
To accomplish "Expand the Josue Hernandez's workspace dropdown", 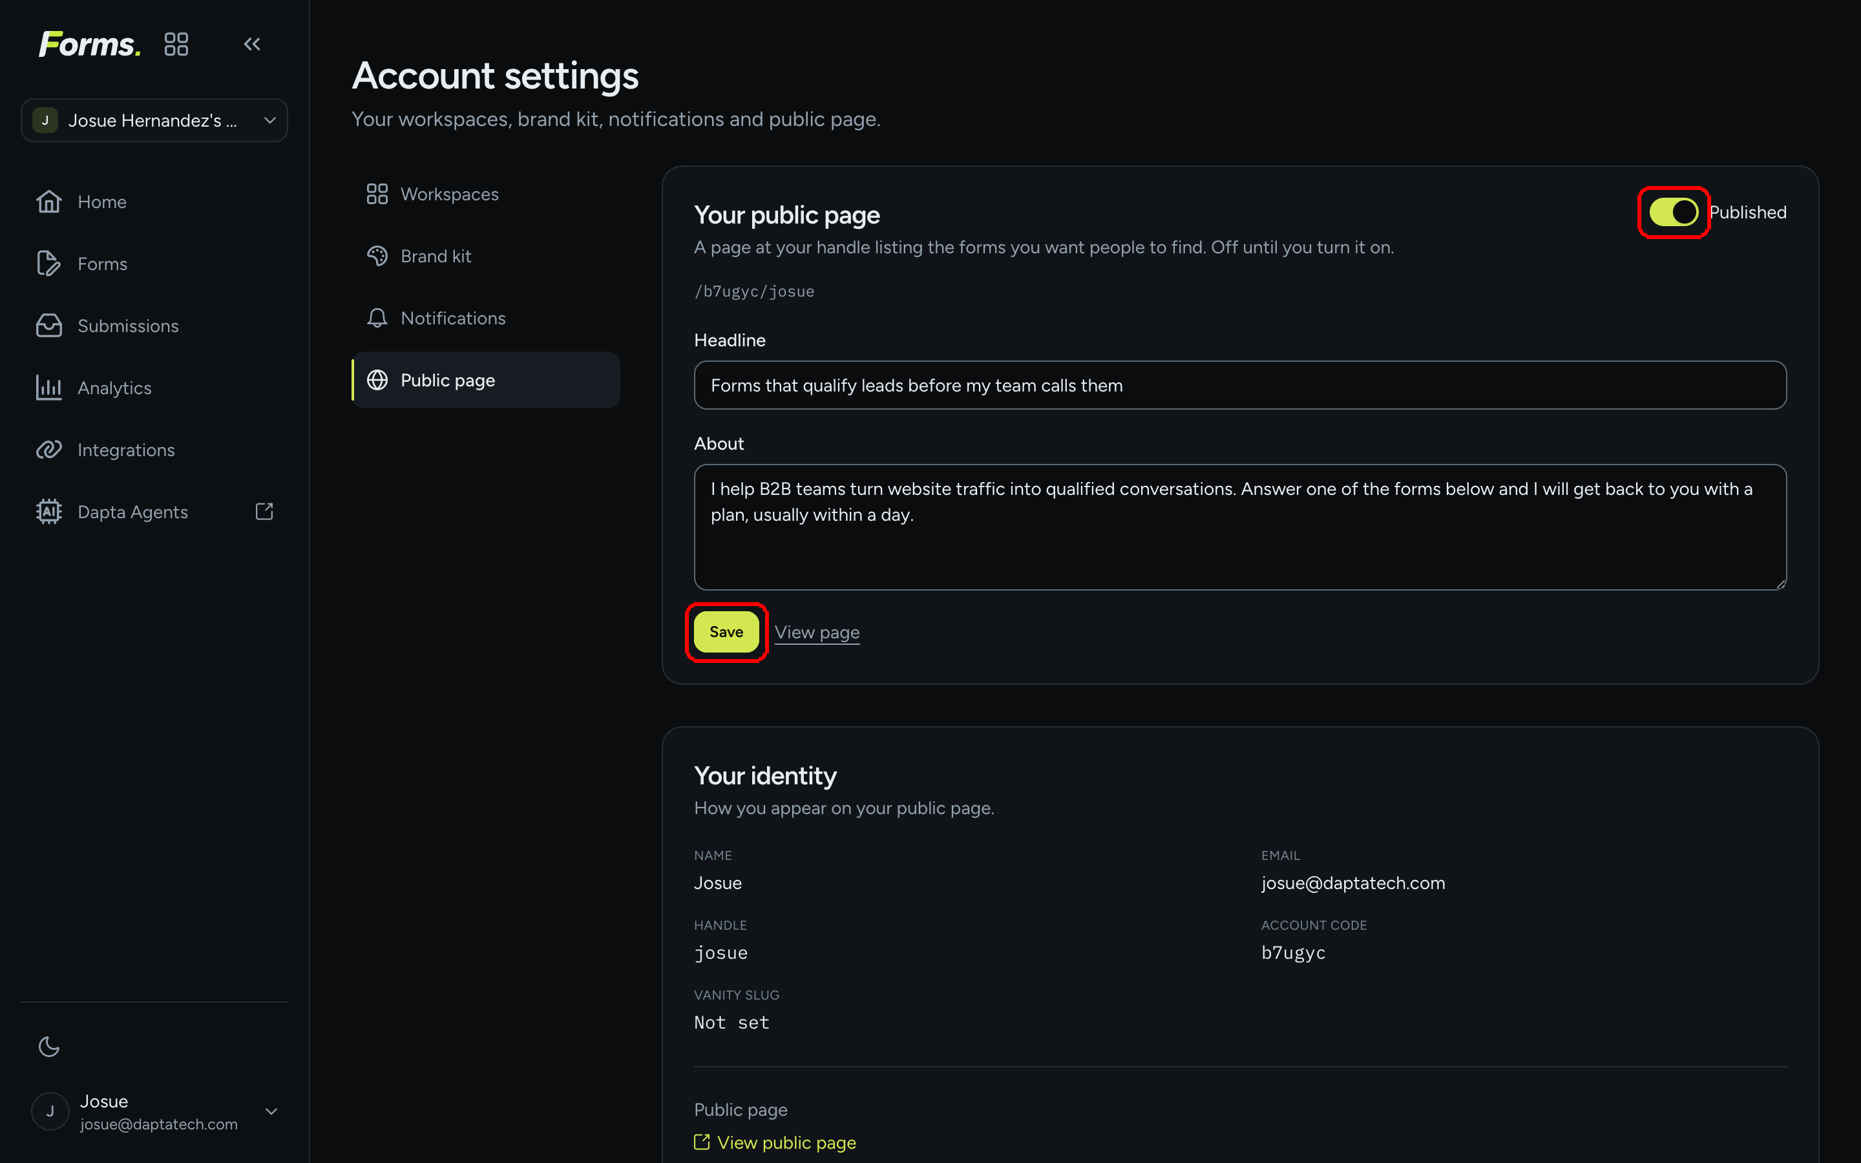I will pyautogui.click(x=154, y=120).
